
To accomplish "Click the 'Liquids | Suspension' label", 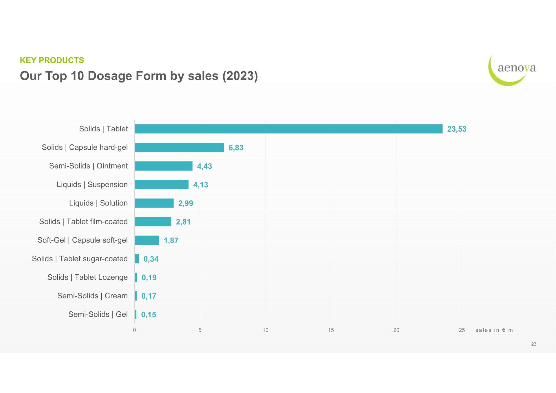I will (x=92, y=184).
